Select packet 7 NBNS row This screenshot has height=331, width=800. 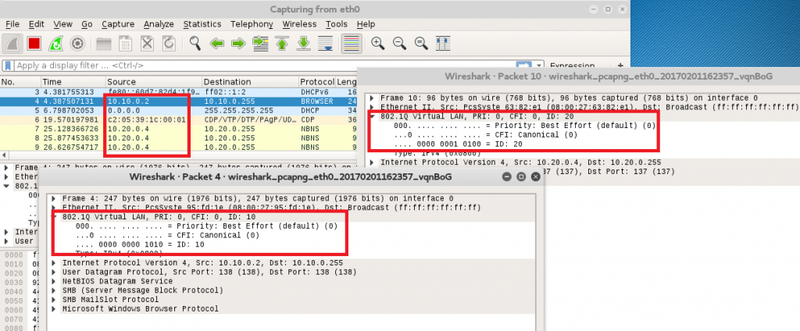(x=179, y=129)
